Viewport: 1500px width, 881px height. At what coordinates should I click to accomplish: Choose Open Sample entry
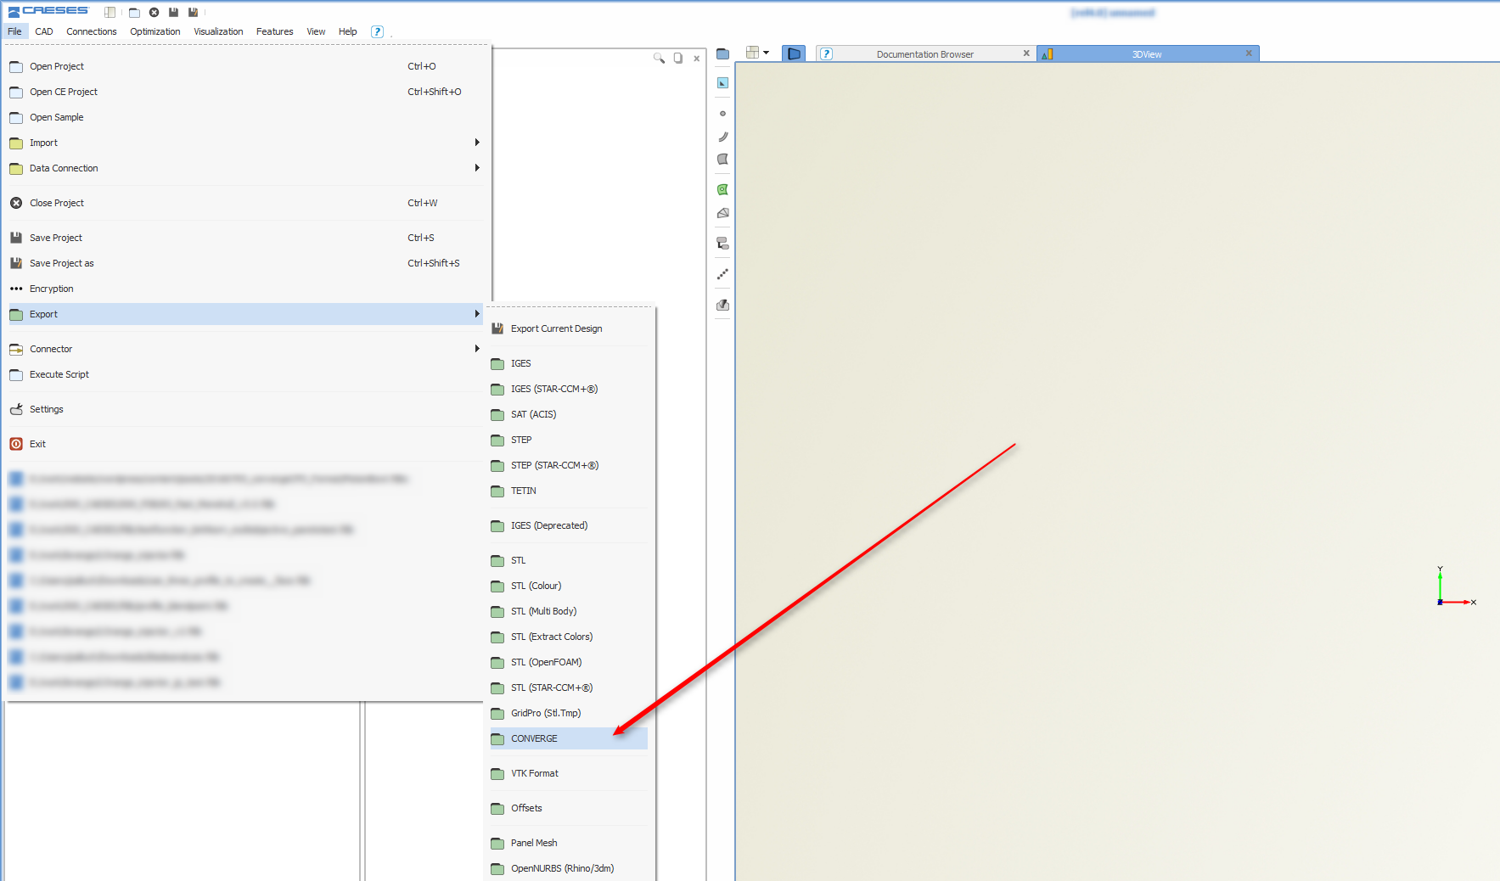point(245,117)
